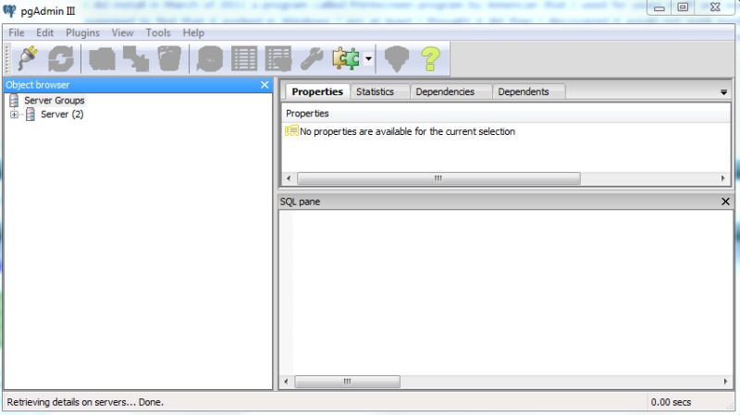The width and height of the screenshot is (740, 415).
Task: Open the Tools menu
Action: click(x=157, y=32)
